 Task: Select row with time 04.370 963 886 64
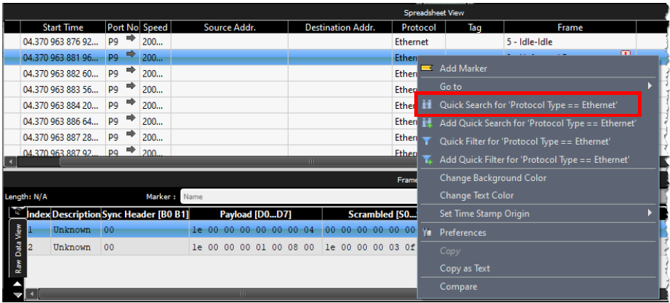tap(210, 122)
